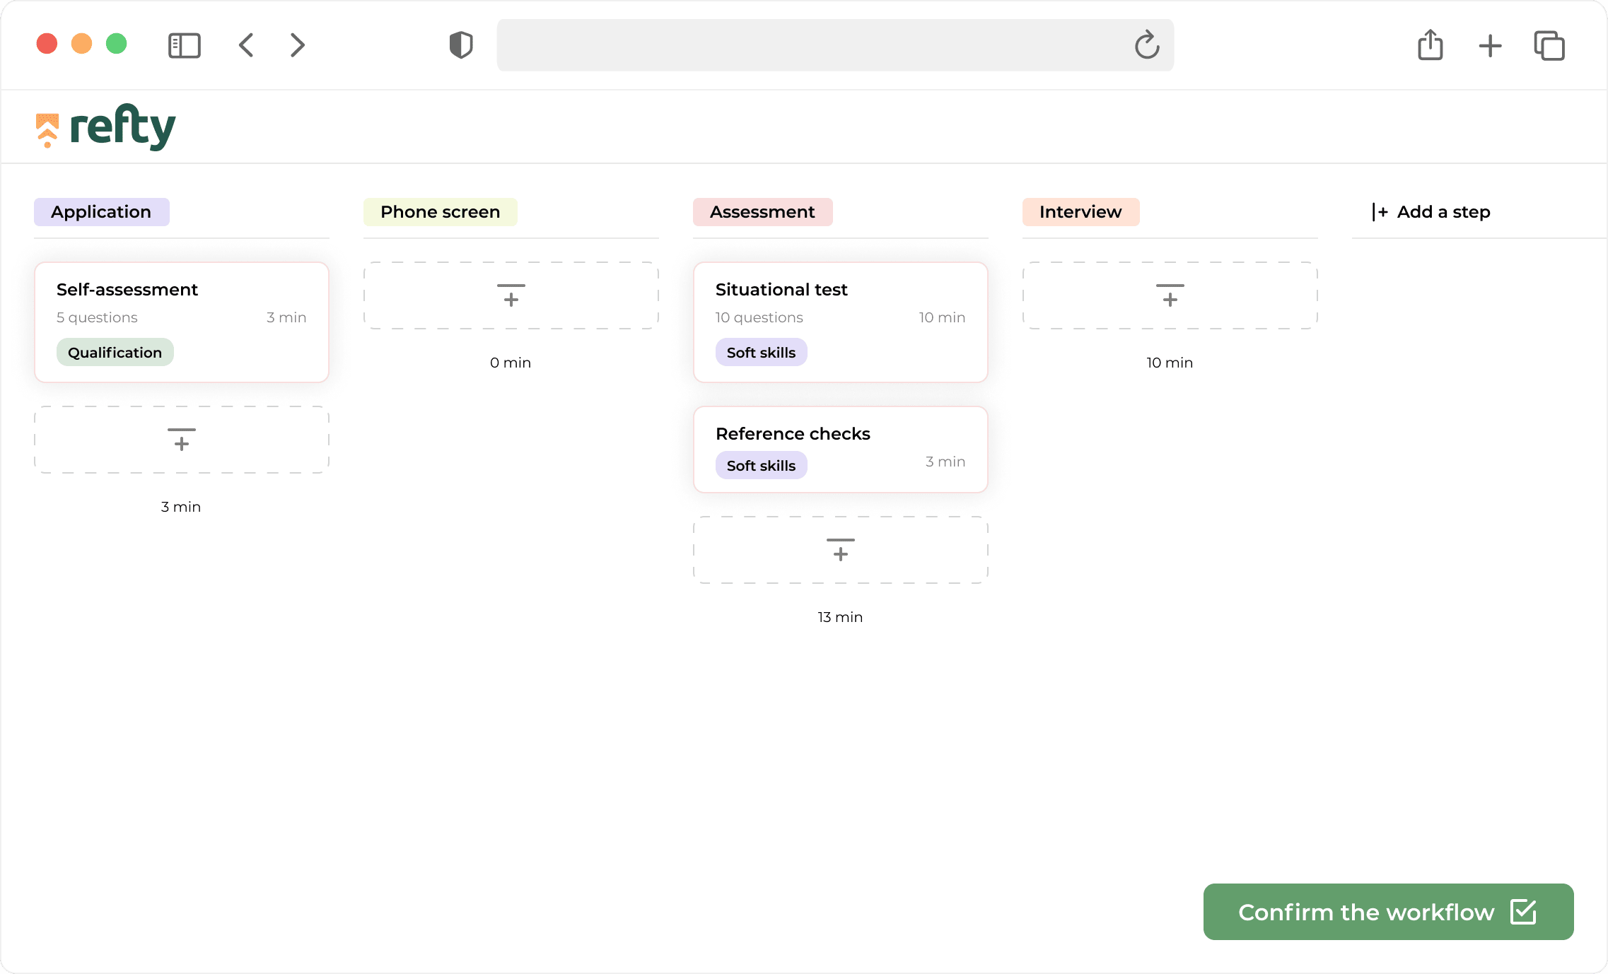
Task: Select the Application step label
Action: click(101, 212)
